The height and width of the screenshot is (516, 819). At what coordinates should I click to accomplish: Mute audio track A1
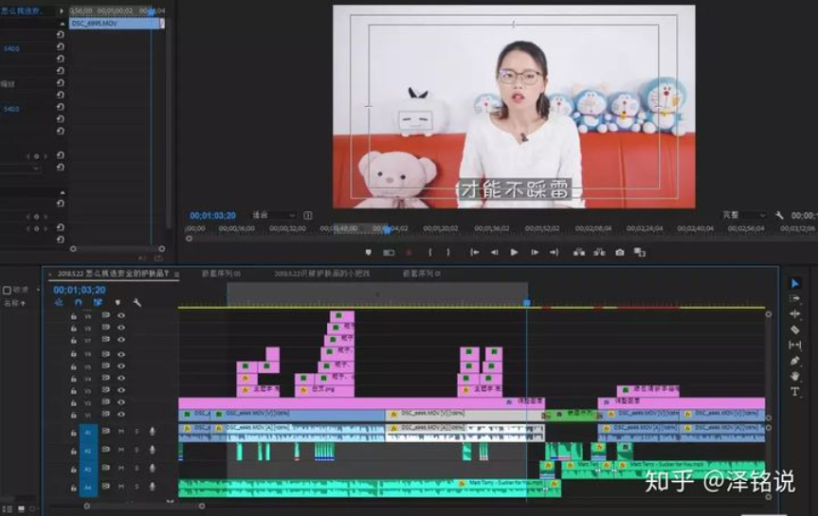point(120,432)
